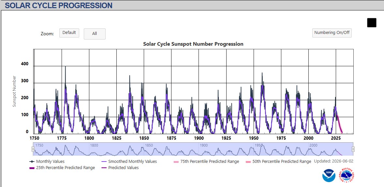Click the Solar Cycle Progression heading
This screenshot has width=384, height=187.
click(59, 6)
